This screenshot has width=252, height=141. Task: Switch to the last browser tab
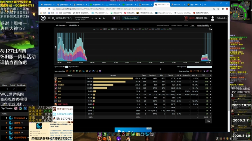194,5
